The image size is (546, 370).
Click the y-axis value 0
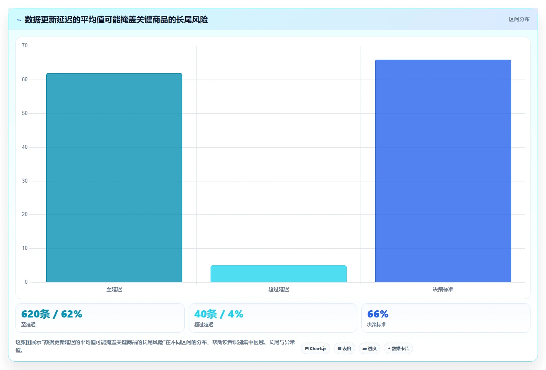(26, 282)
